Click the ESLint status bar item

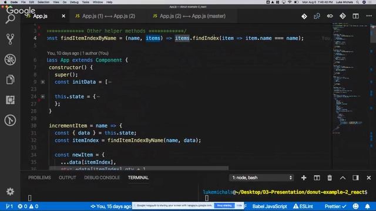(303, 206)
